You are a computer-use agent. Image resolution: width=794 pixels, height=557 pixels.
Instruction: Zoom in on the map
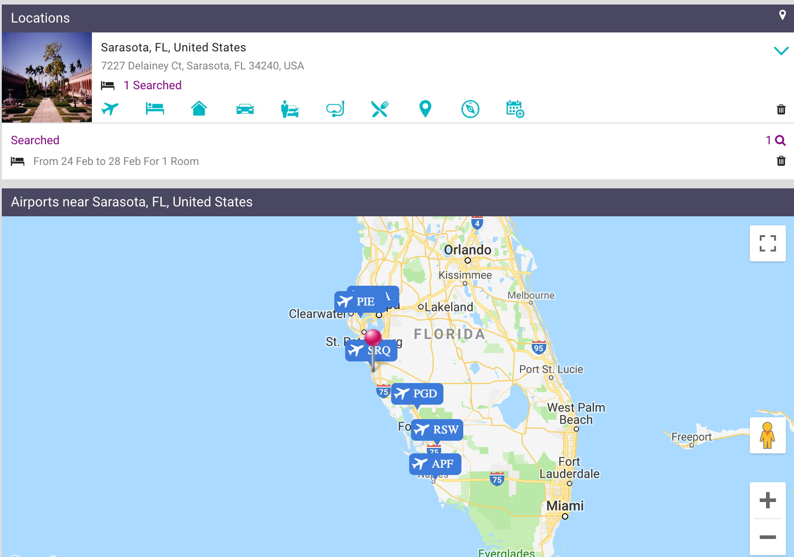767,500
